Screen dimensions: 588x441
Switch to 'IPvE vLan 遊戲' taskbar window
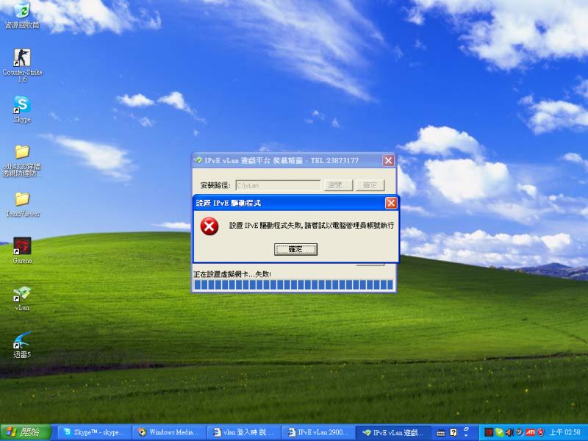tap(392, 432)
